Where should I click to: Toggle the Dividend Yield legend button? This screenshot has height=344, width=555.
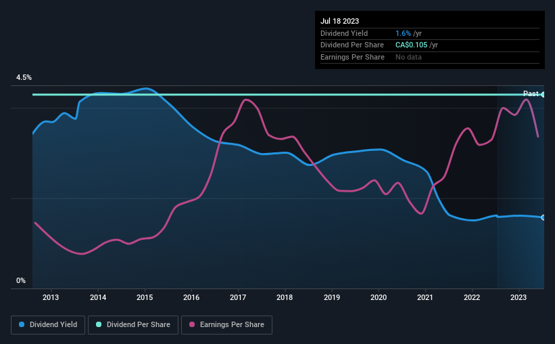coord(48,325)
